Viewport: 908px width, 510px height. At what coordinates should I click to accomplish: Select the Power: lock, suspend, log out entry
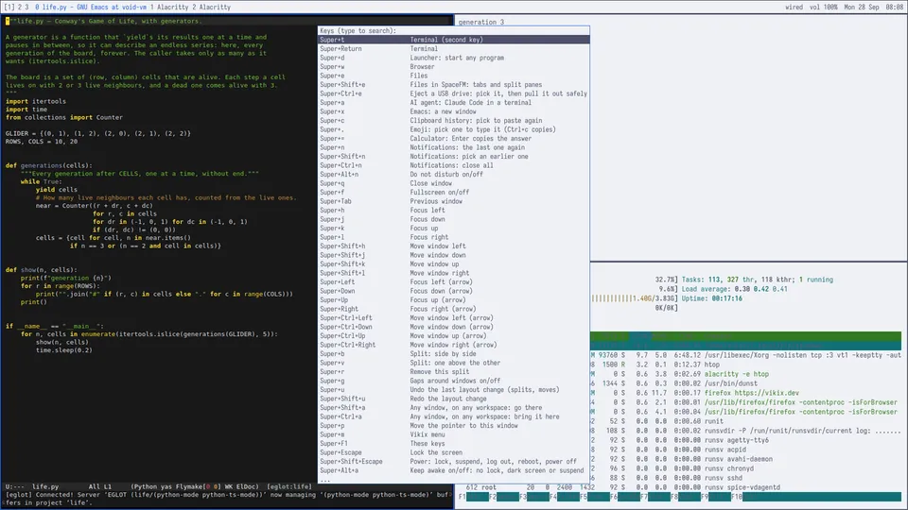(x=454, y=462)
